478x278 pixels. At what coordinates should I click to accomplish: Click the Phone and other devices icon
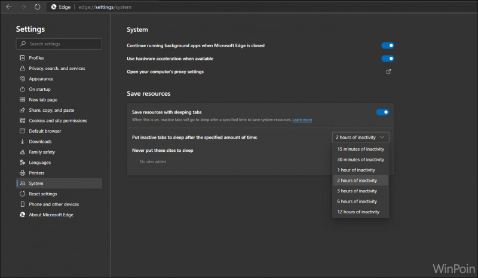coord(22,204)
